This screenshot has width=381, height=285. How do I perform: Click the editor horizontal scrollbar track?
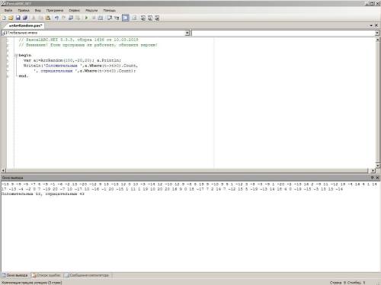click(187, 171)
